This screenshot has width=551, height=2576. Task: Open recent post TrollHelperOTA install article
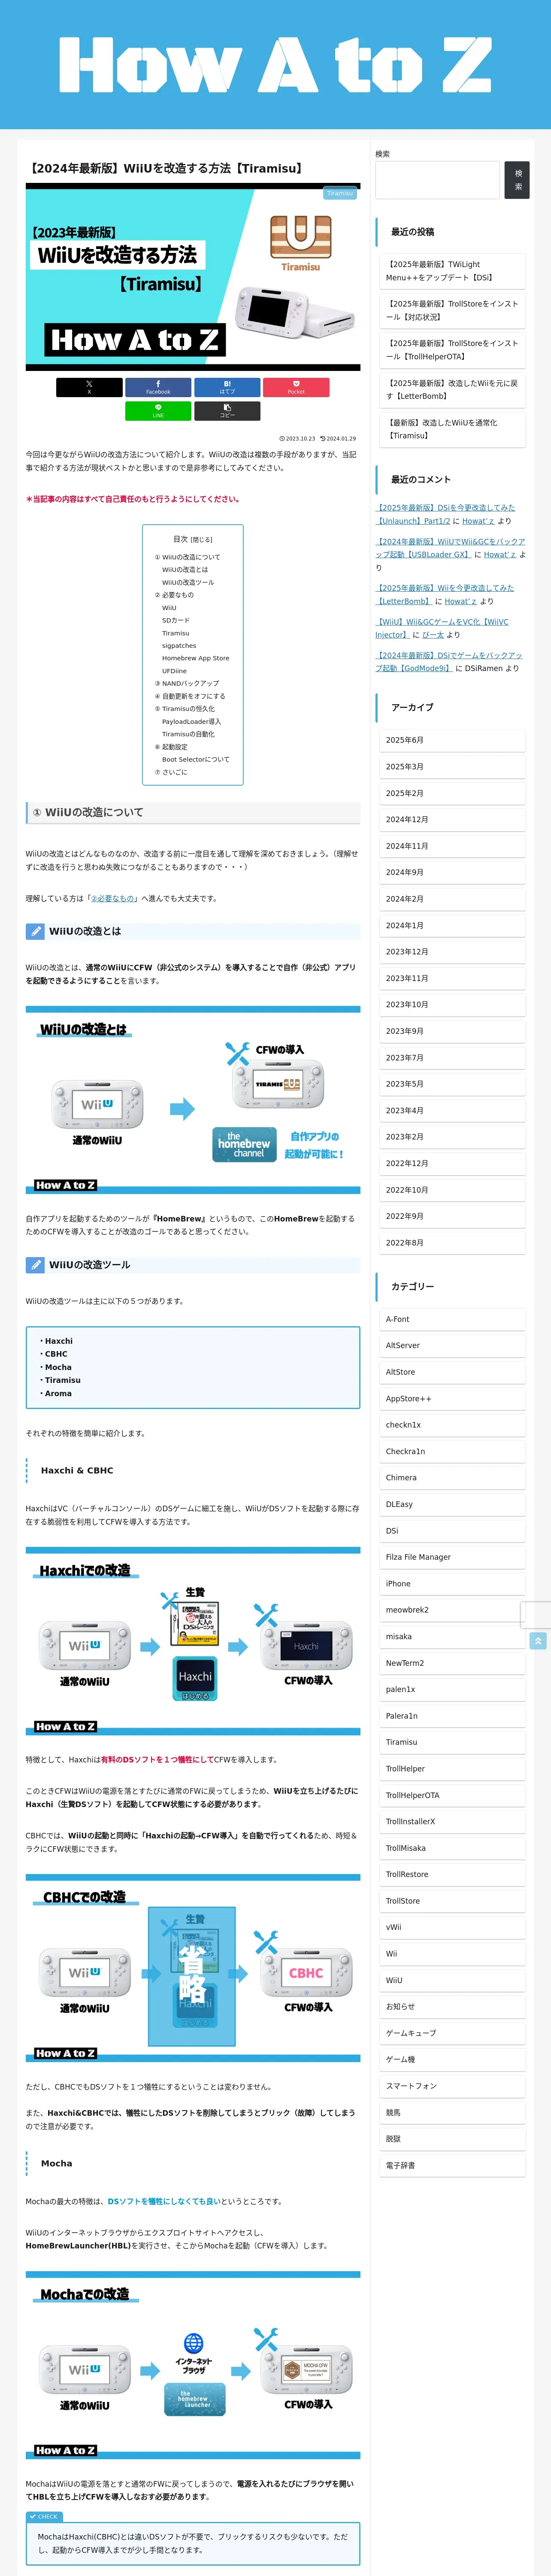click(x=452, y=350)
